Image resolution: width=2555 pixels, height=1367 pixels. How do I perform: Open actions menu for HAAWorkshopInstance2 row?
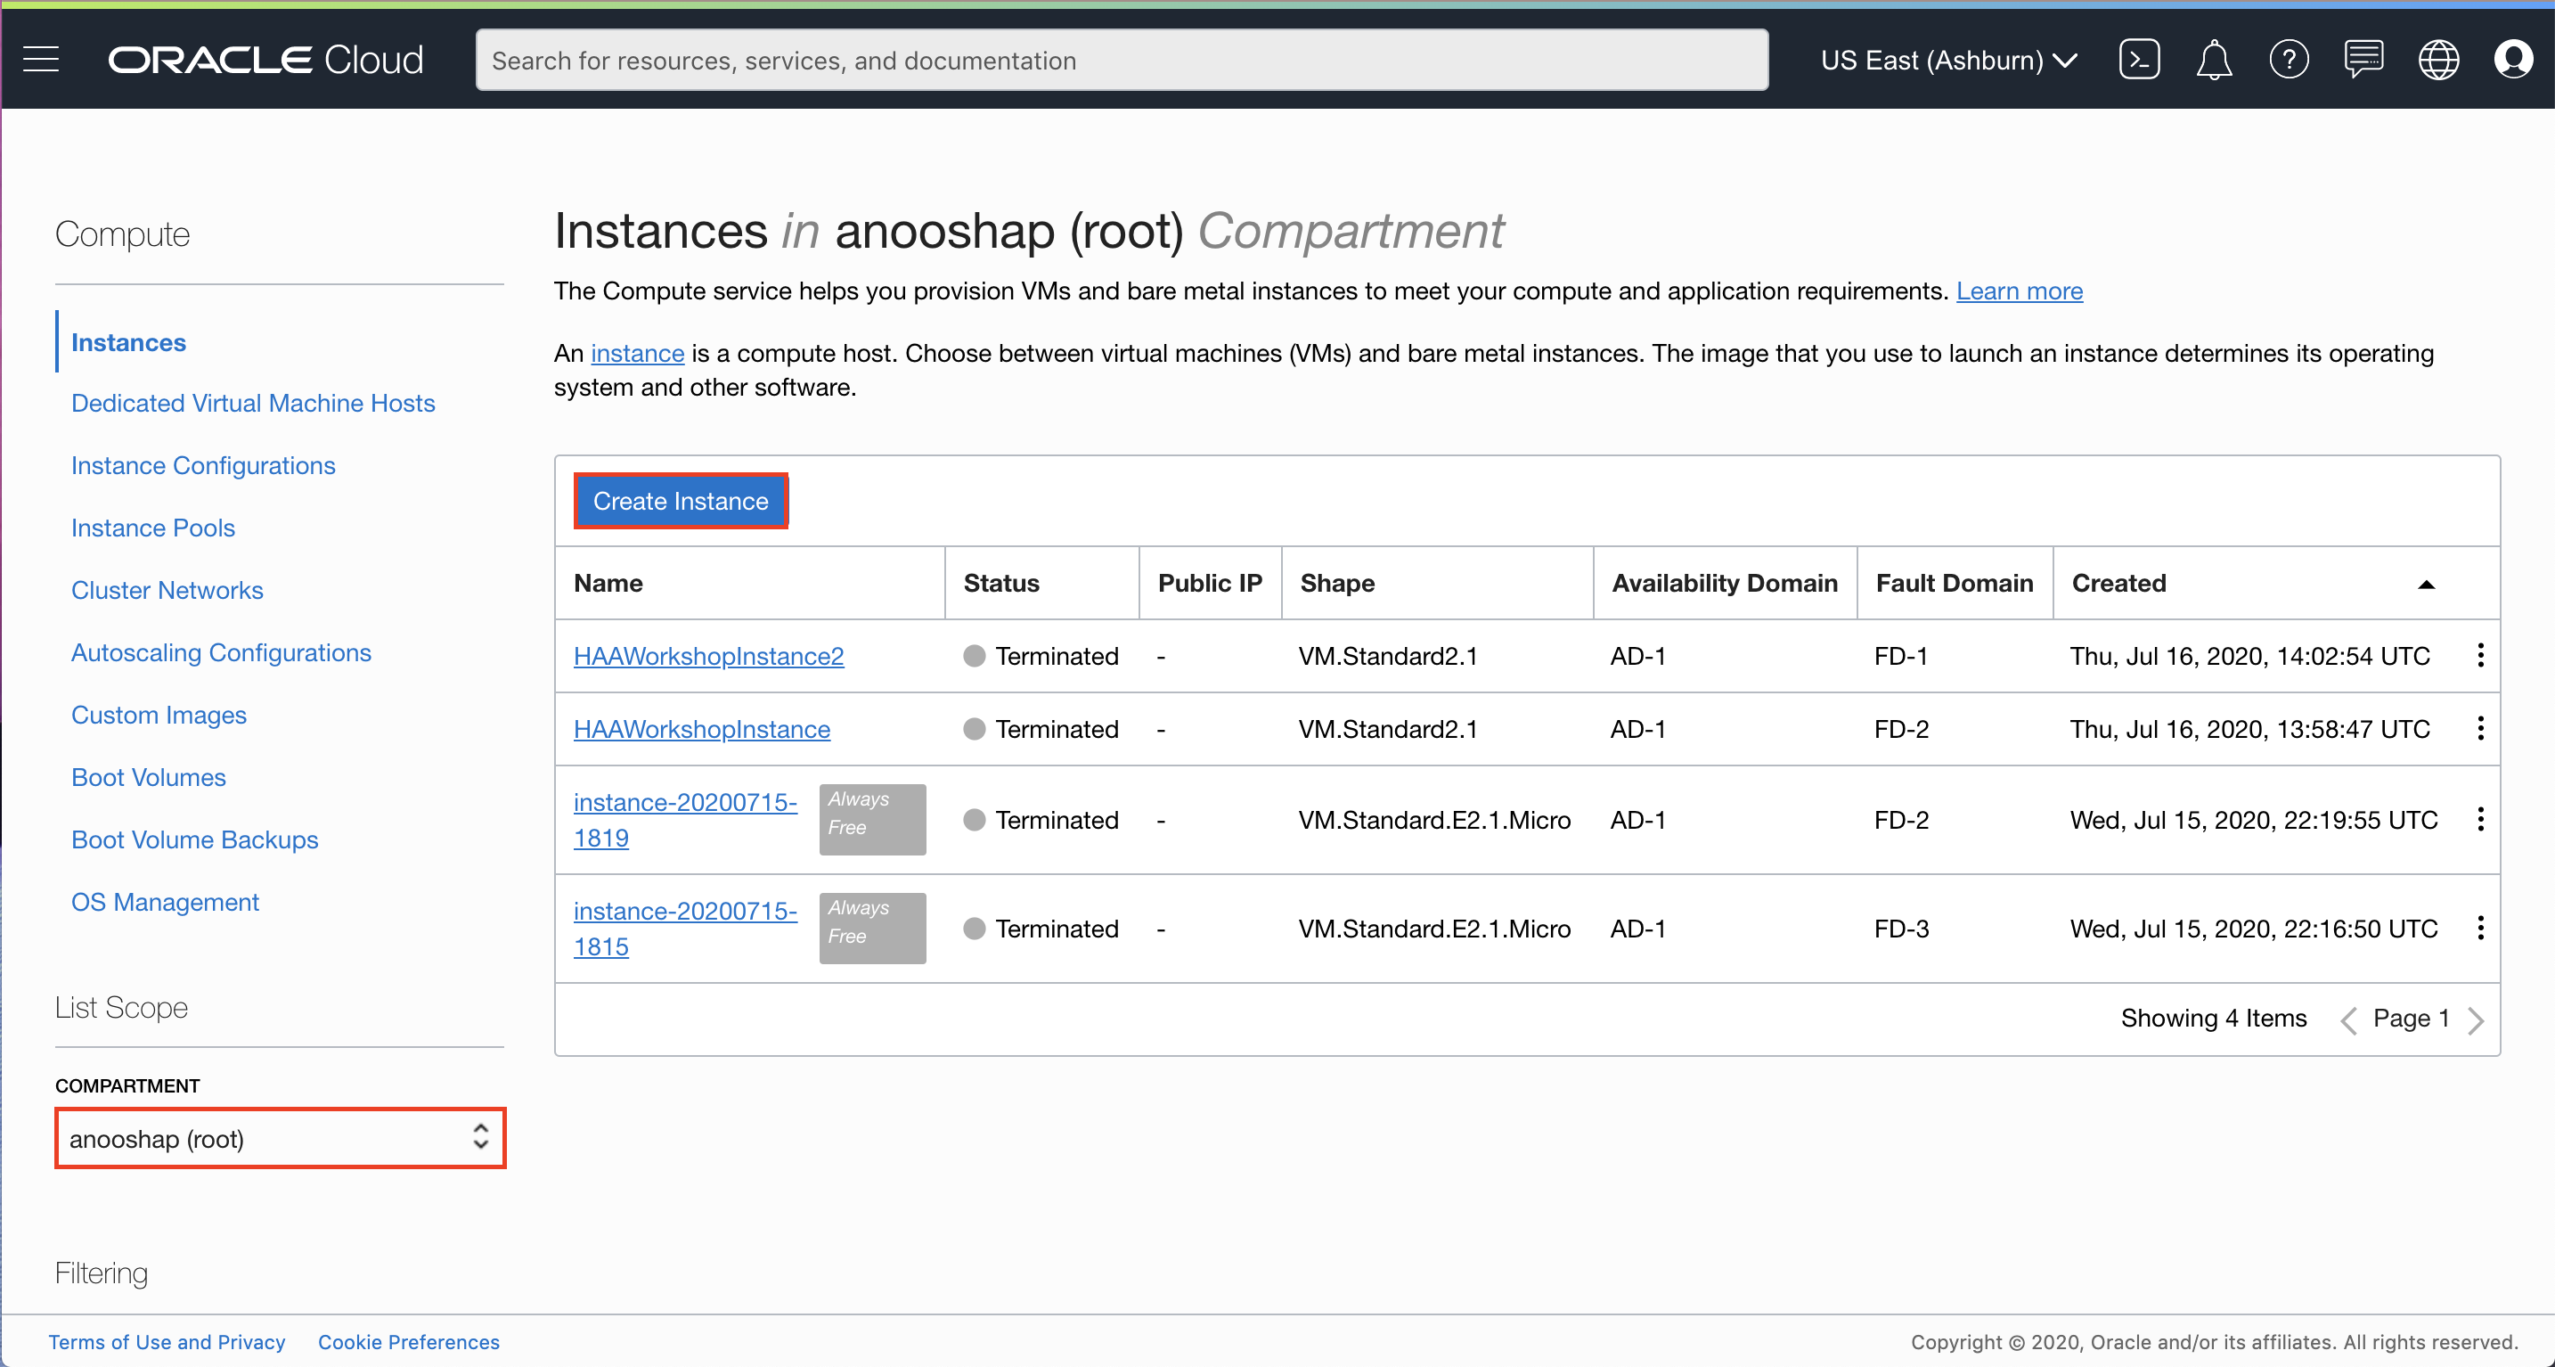click(2479, 655)
